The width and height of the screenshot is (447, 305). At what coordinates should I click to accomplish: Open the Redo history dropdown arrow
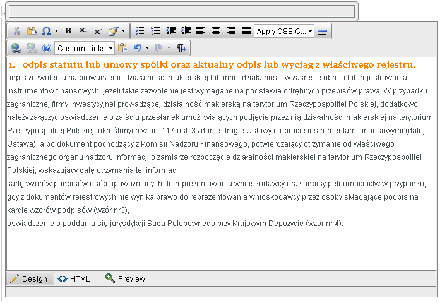coord(169,48)
